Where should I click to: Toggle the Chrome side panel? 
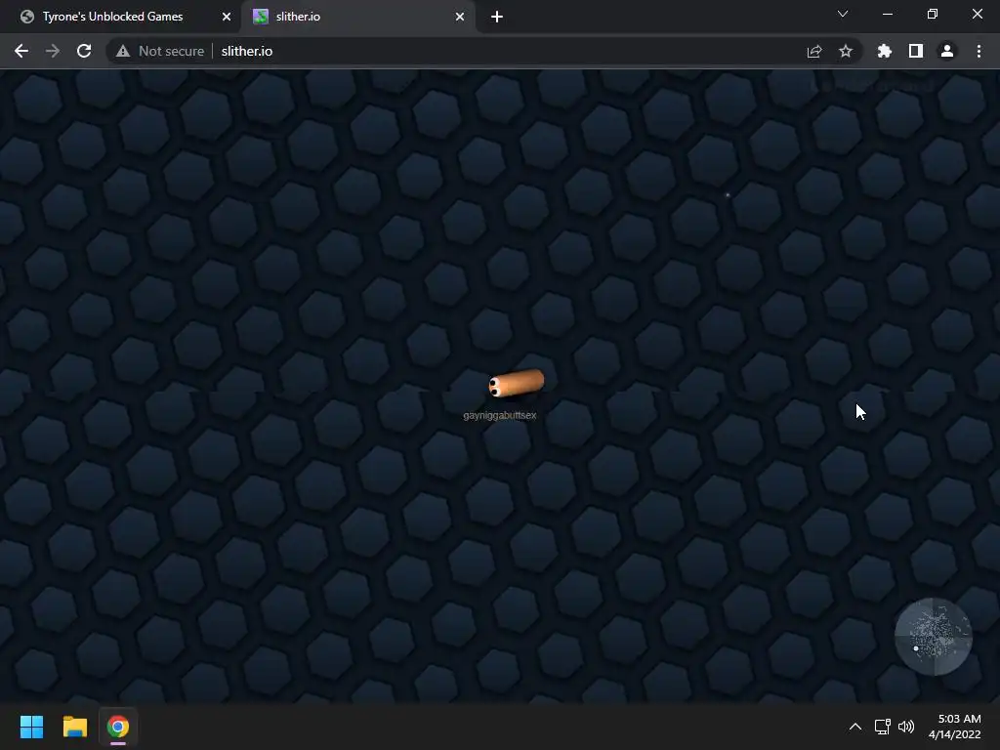tap(916, 51)
